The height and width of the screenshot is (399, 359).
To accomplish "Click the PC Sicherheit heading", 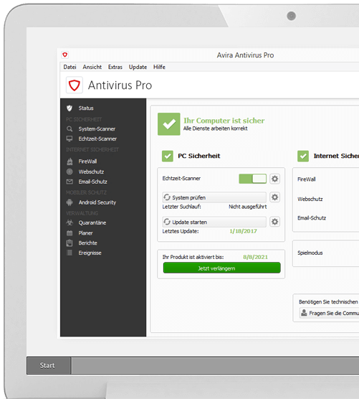I will tap(199, 156).
